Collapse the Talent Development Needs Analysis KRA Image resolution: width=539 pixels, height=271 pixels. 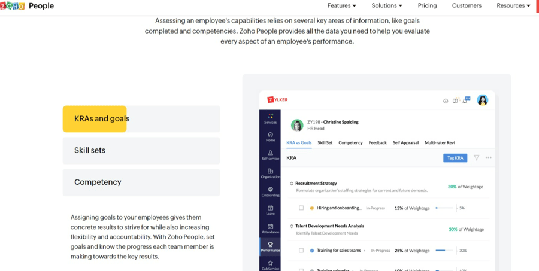pos(292,226)
